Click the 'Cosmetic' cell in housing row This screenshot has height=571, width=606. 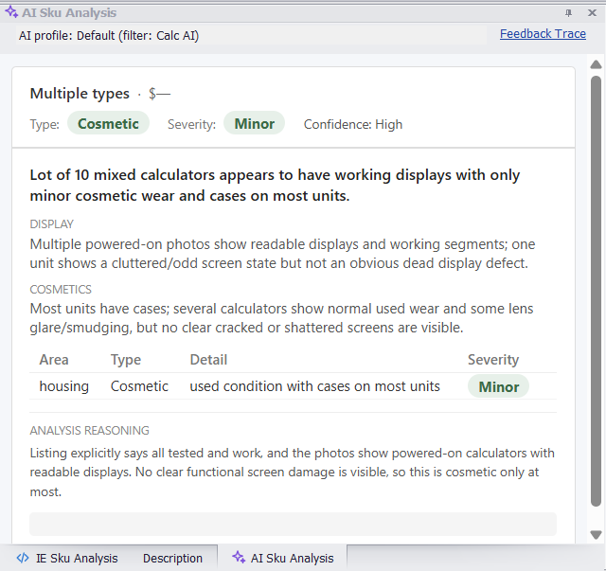click(x=139, y=386)
